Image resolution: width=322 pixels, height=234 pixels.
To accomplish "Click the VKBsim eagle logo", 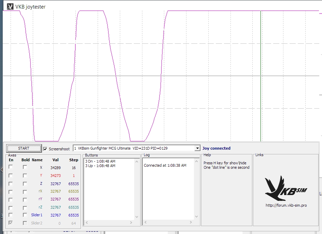I will 285,188.
